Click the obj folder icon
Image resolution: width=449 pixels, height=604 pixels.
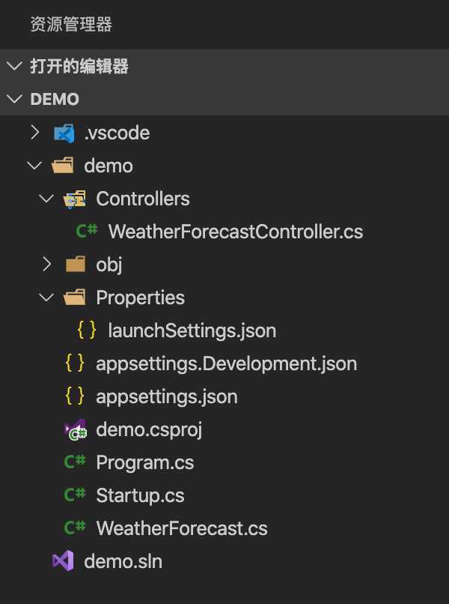point(76,265)
